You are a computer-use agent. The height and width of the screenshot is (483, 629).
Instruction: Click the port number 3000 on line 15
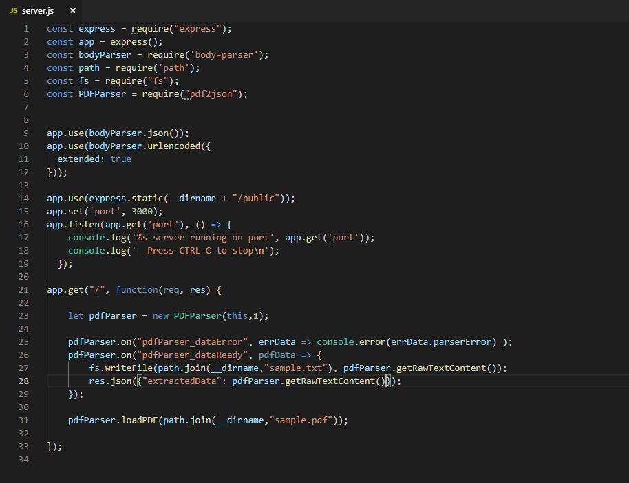142,212
